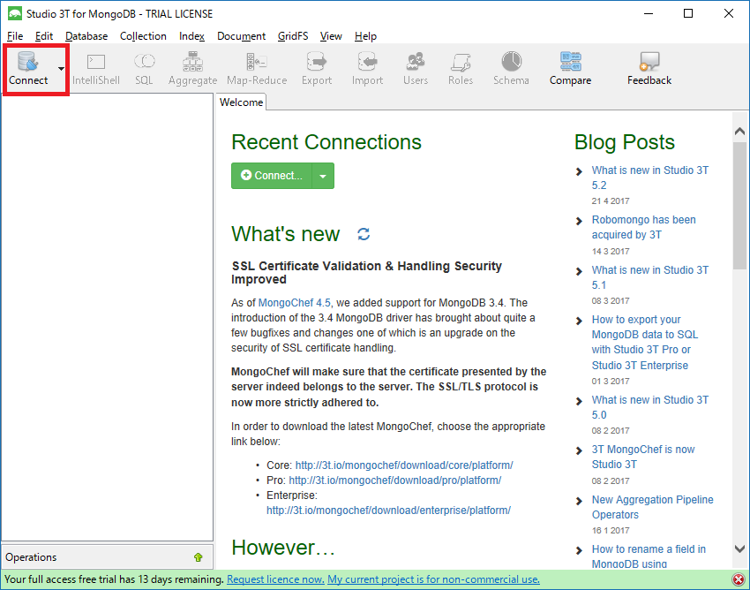Open IntelliShell from the toolbar

pyautogui.click(x=95, y=69)
